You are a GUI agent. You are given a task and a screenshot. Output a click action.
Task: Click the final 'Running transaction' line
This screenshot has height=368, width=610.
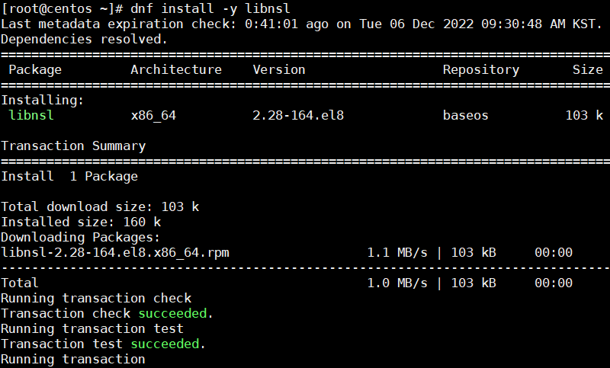pos(73,360)
